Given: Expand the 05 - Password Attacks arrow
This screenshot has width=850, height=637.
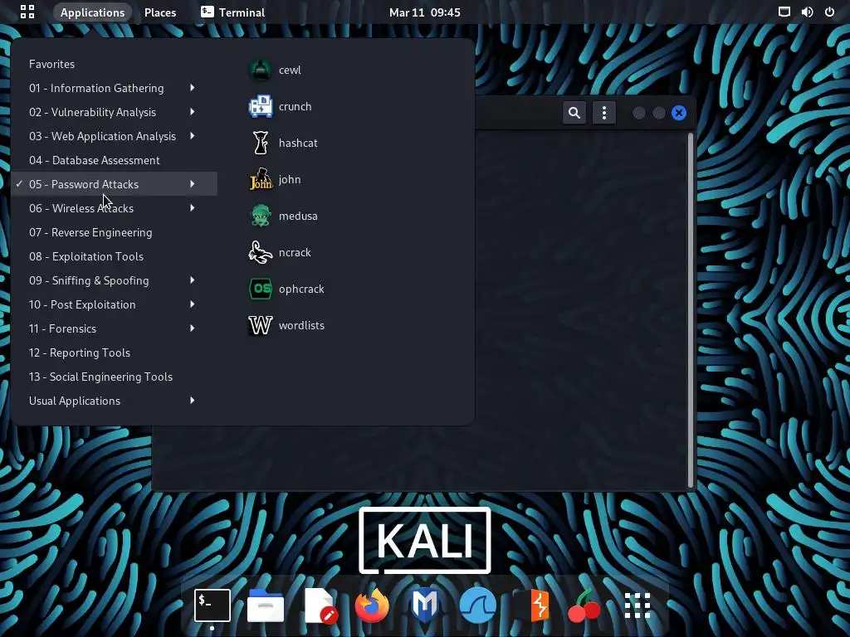Looking at the screenshot, I should pos(193,183).
